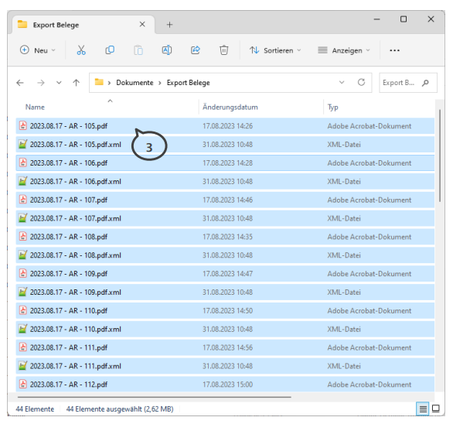Screen dimensions: 453x424
Task: Switch to details view icon in status bar
Action: click(x=423, y=409)
